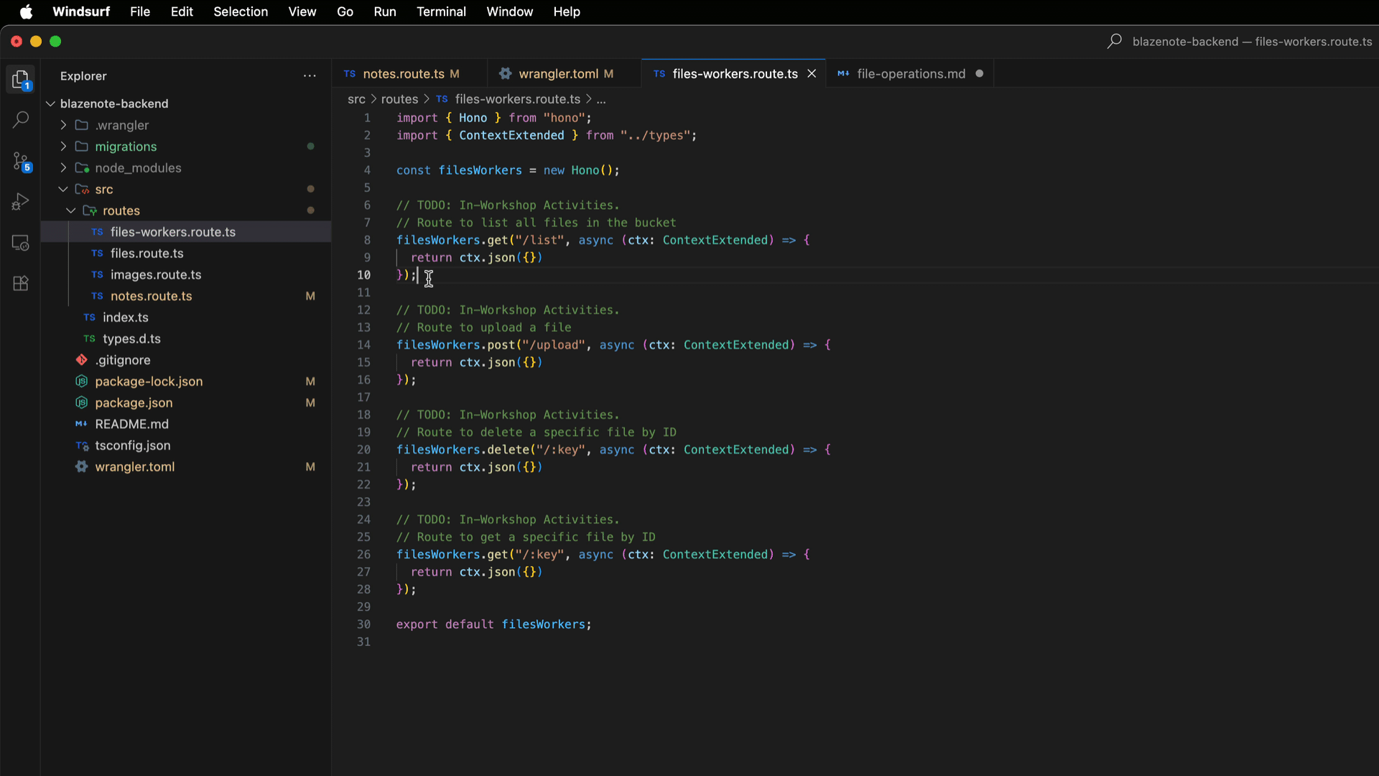Click search icon in title bar
This screenshot has height=776, width=1379.
pyautogui.click(x=1114, y=42)
